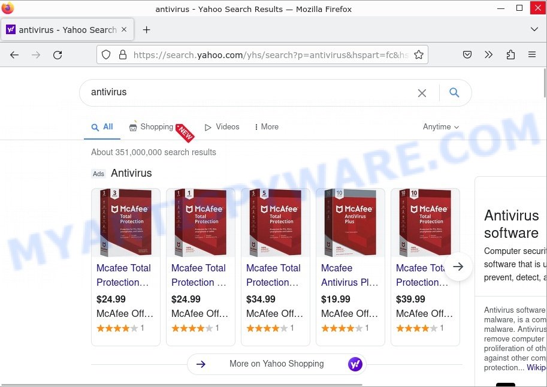Click the Yahoo Shopping purple logo

pyautogui.click(x=355, y=364)
